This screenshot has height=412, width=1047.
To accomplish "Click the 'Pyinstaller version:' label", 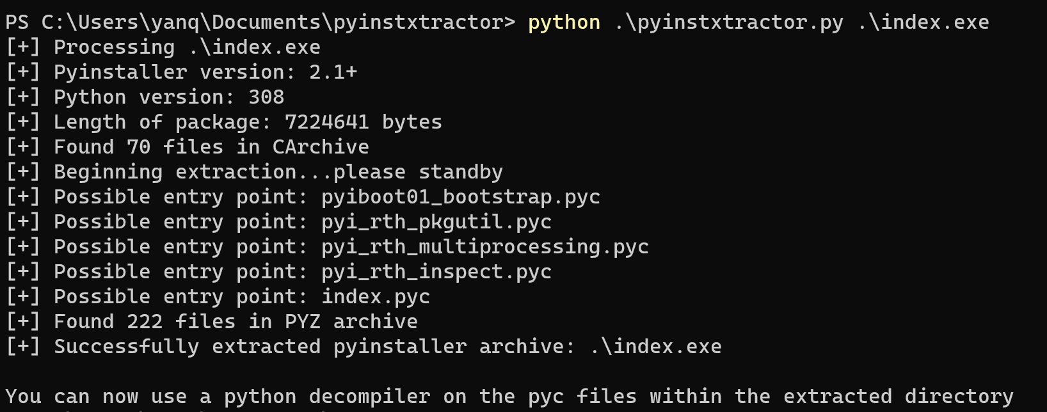I will point(175,72).
